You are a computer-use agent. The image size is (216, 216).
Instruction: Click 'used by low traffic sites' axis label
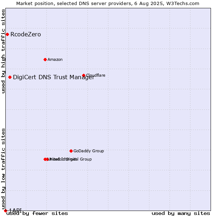point(3,169)
